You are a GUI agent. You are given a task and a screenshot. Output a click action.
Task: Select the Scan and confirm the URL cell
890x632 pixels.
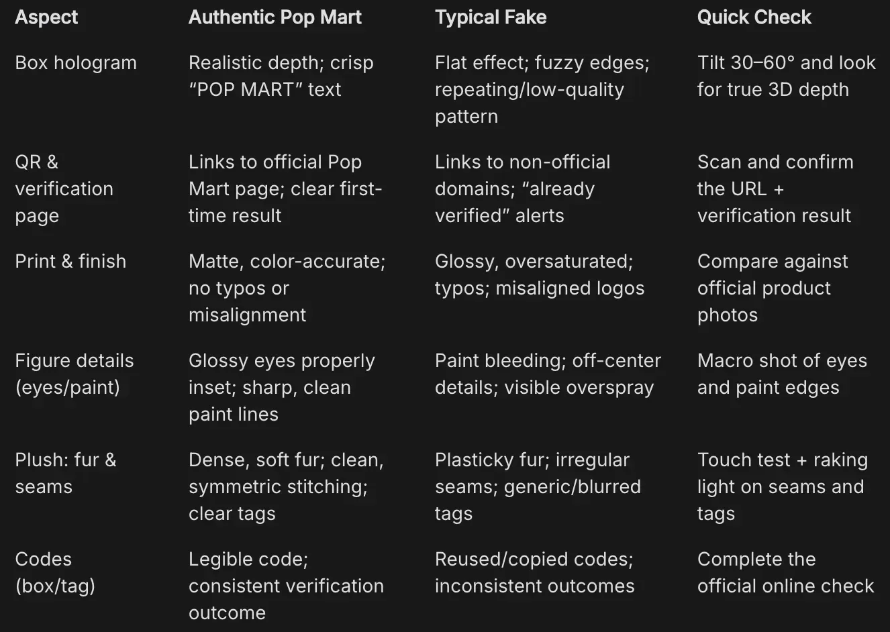[775, 189]
